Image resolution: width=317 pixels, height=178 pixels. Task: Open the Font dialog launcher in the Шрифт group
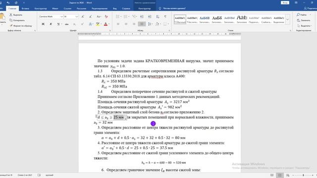coord(110,31)
